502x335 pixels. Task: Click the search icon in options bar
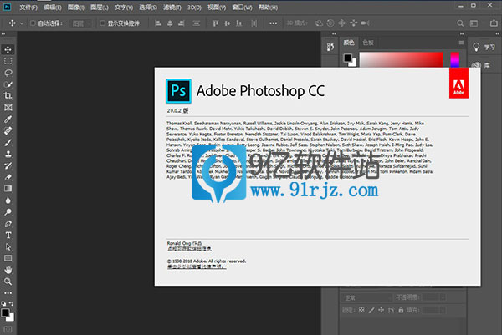coord(460,23)
